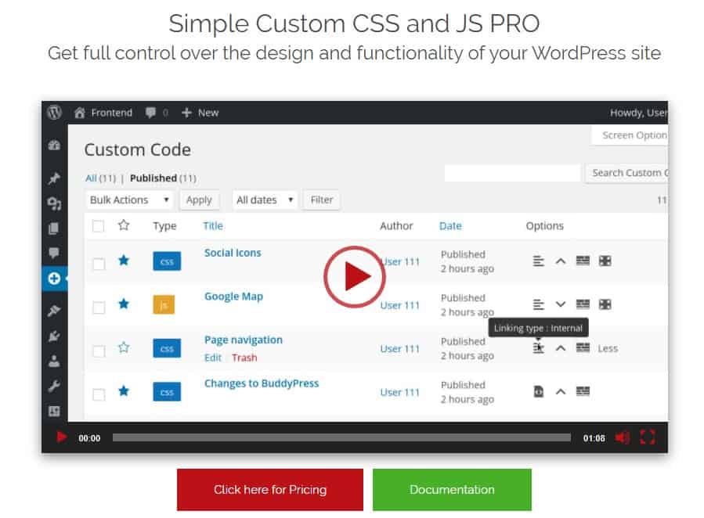Toggle the star for Social Icons

(124, 260)
